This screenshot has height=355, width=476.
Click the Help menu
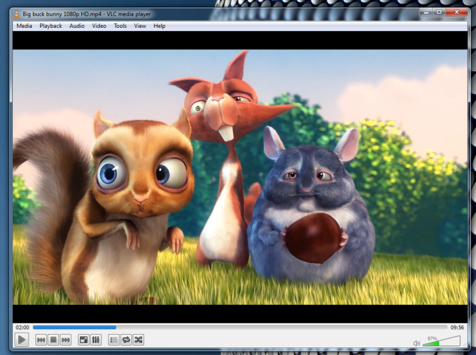pyautogui.click(x=159, y=26)
